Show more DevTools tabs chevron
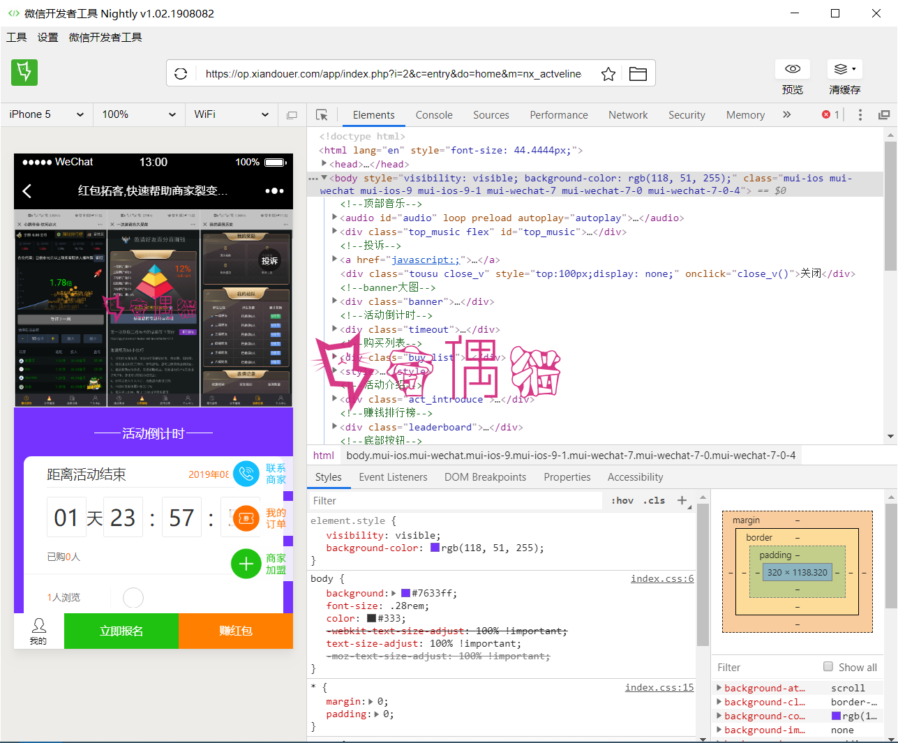The image size is (898, 743). (x=787, y=114)
